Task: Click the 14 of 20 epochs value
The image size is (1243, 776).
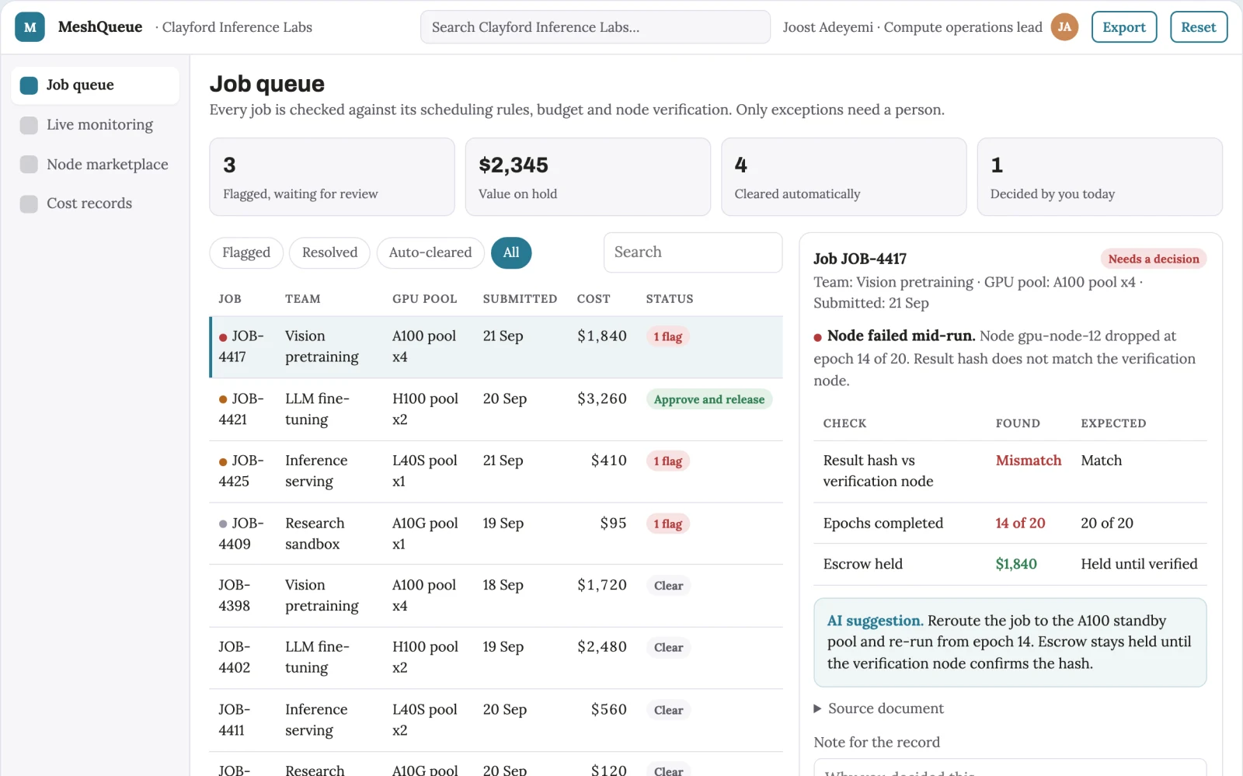Action: click(x=1020, y=524)
